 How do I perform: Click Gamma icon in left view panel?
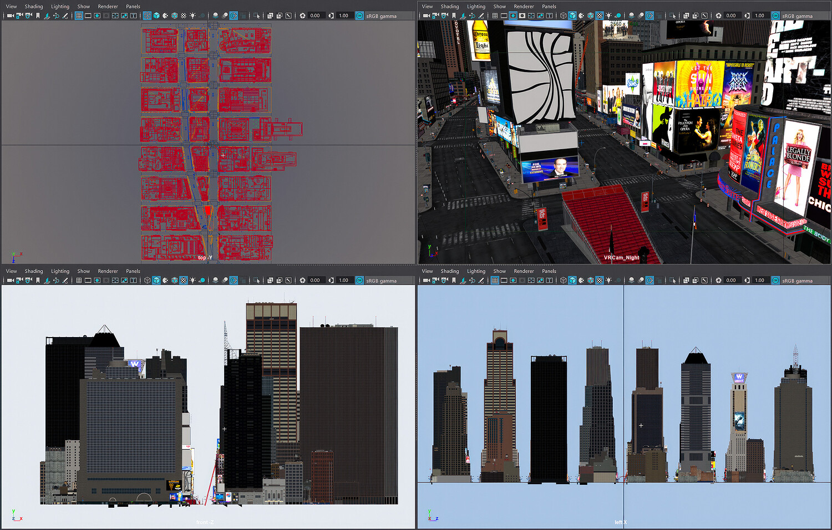coord(747,280)
